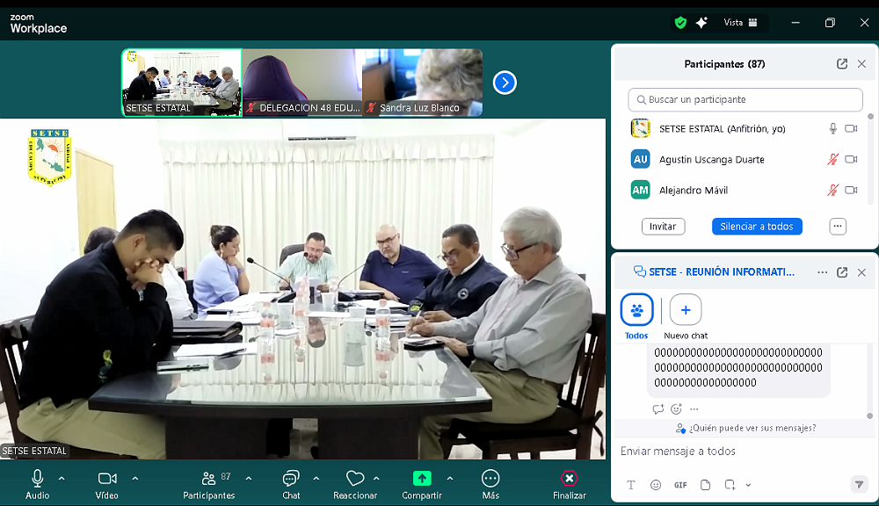Send the chat message arrow icon
This screenshot has width=879, height=506.
(x=859, y=484)
